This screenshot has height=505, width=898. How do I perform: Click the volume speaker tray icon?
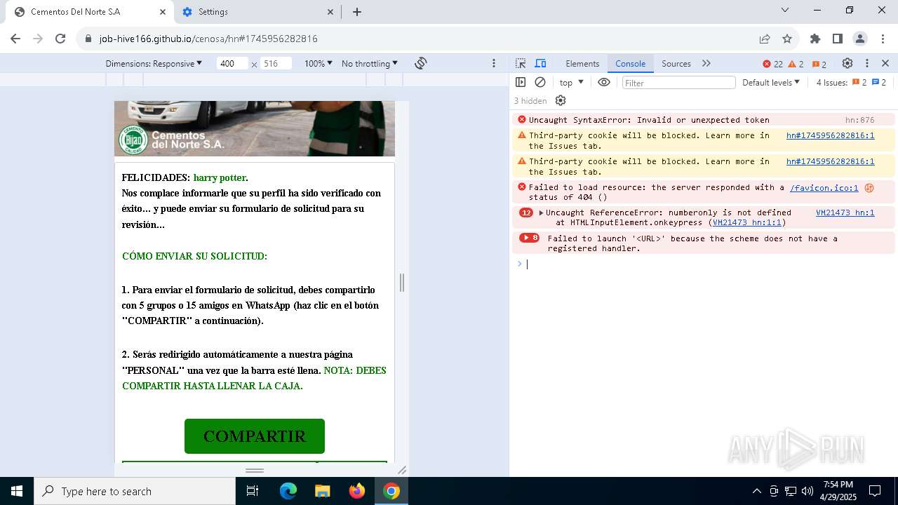[807, 491]
